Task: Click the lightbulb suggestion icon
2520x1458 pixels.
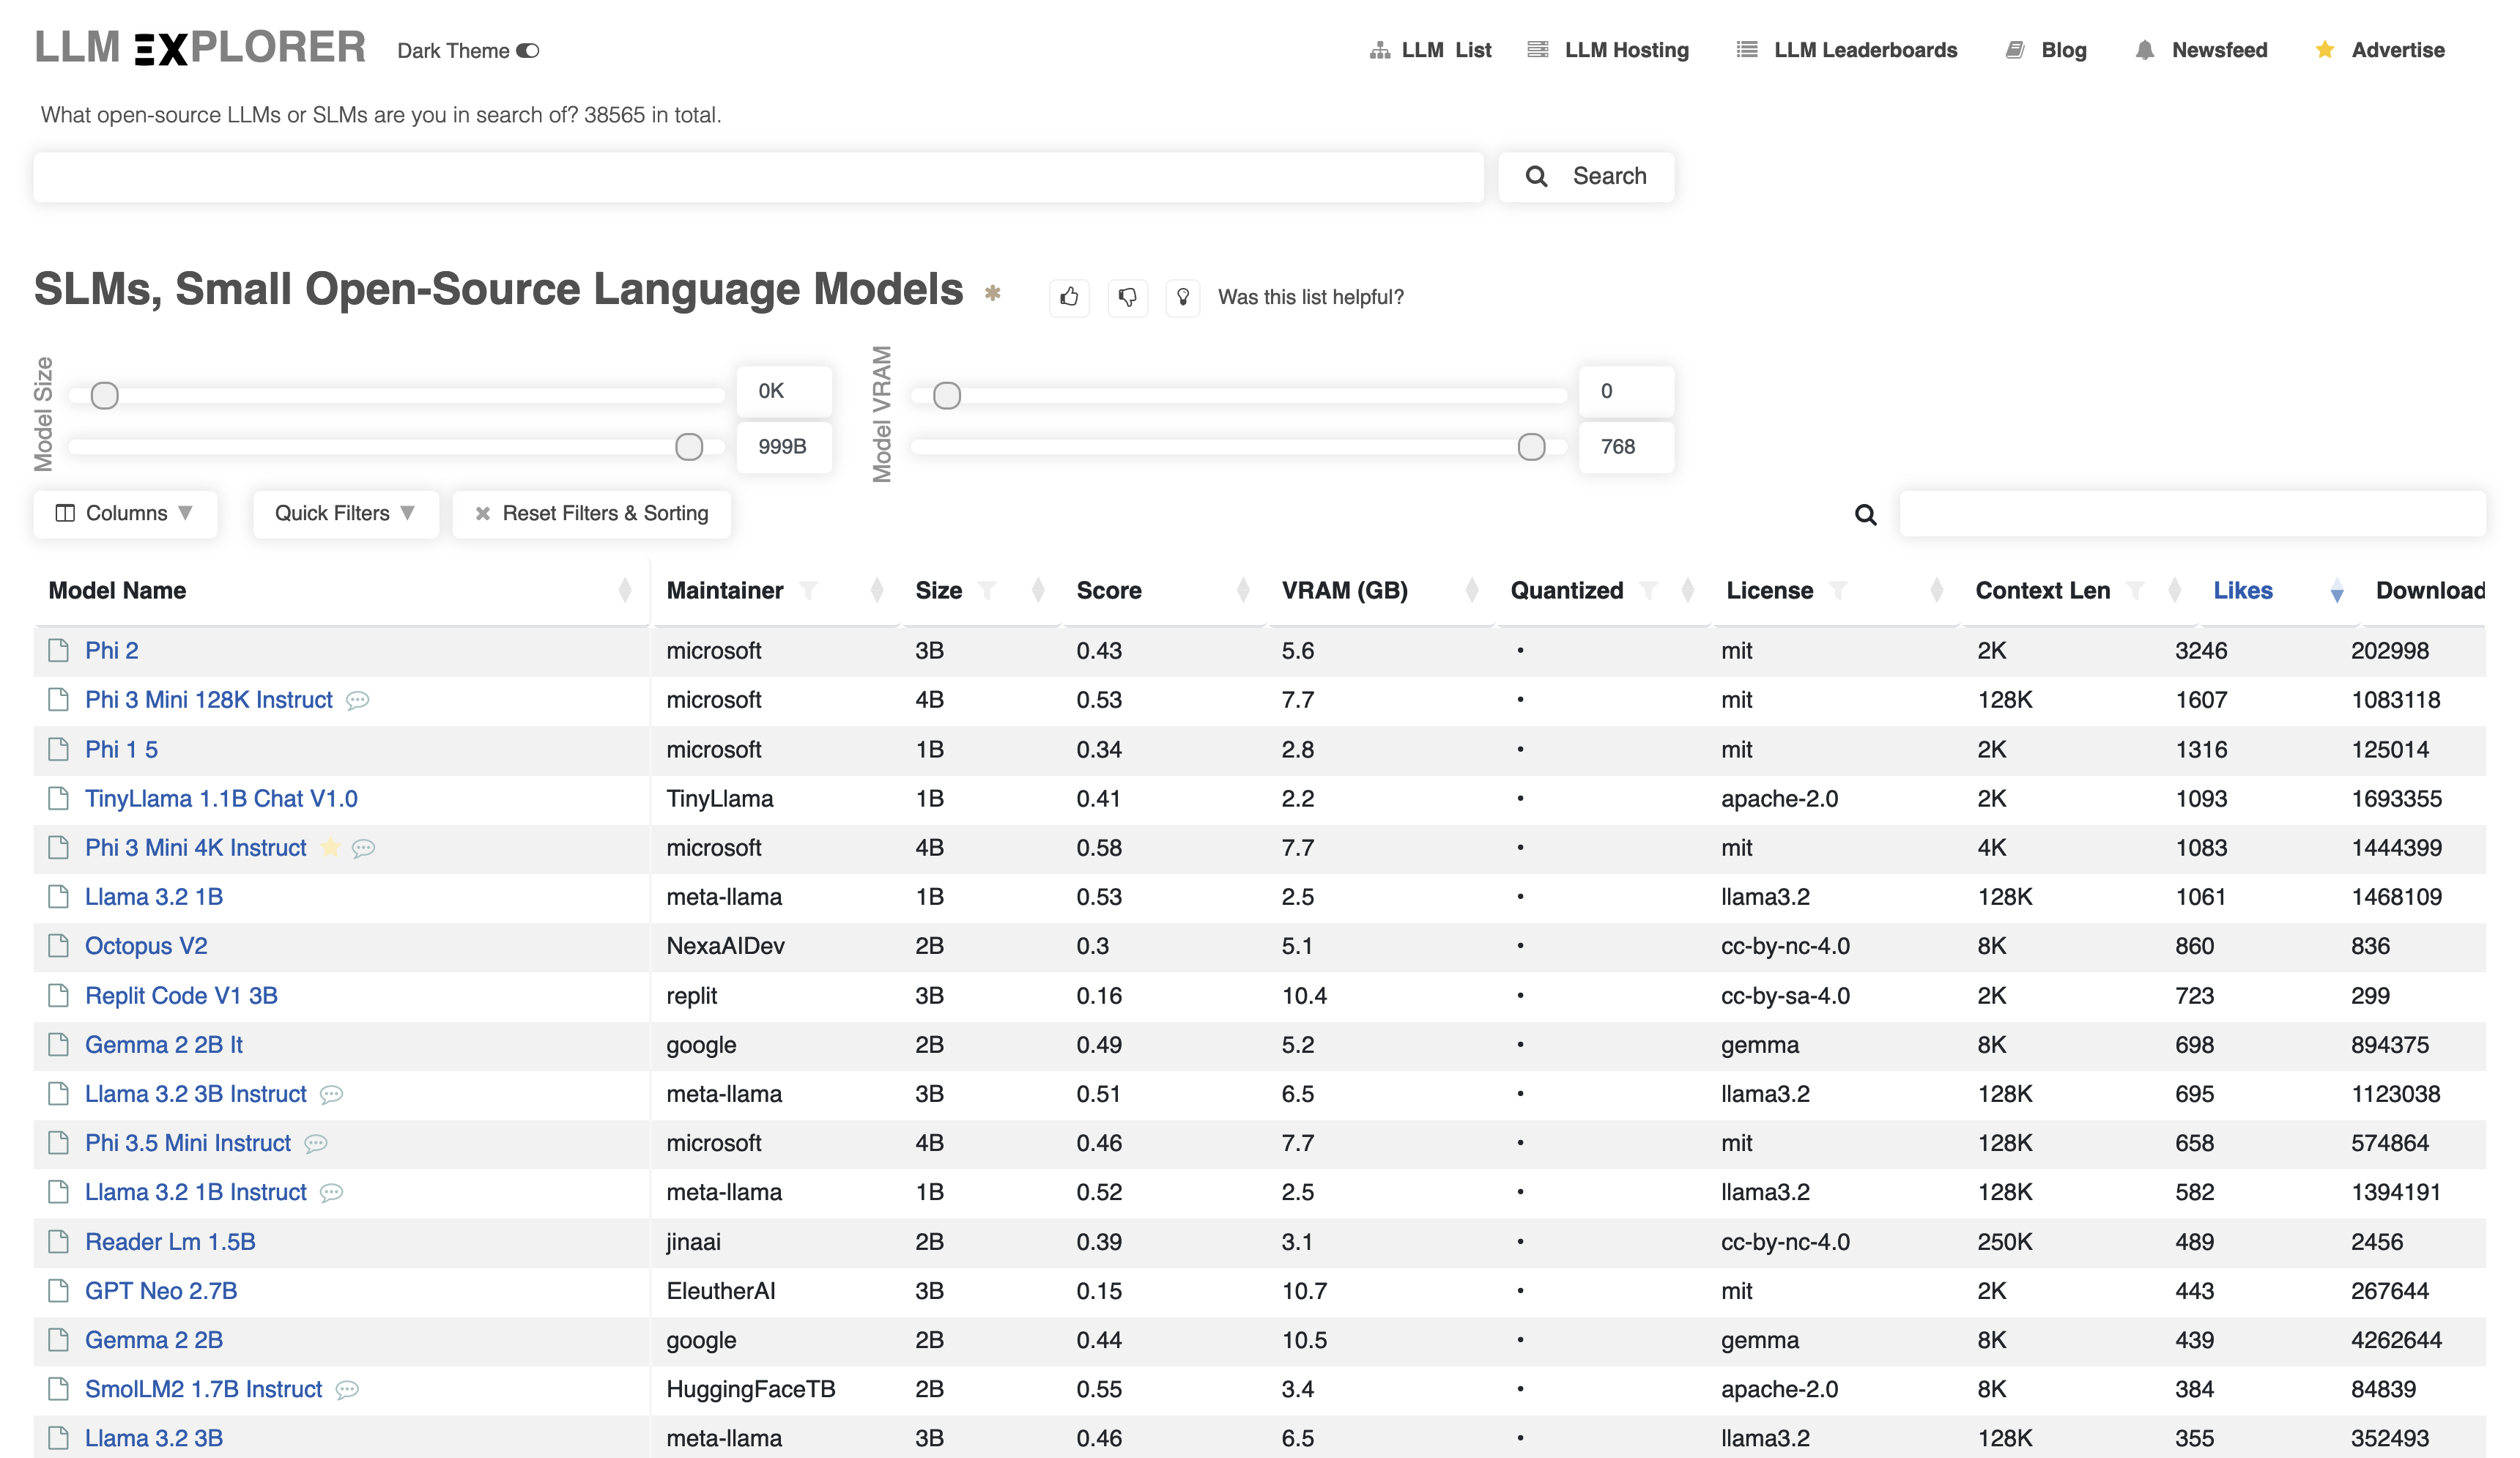Action: click(1183, 297)
